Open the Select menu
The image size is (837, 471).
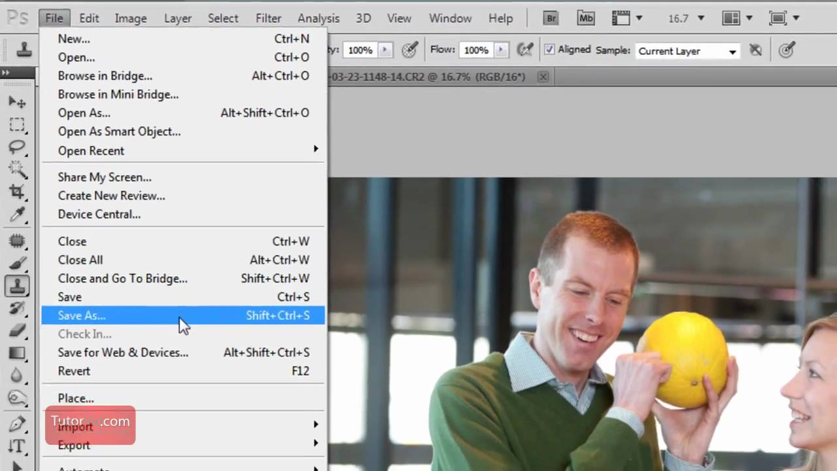pos(223,18)
